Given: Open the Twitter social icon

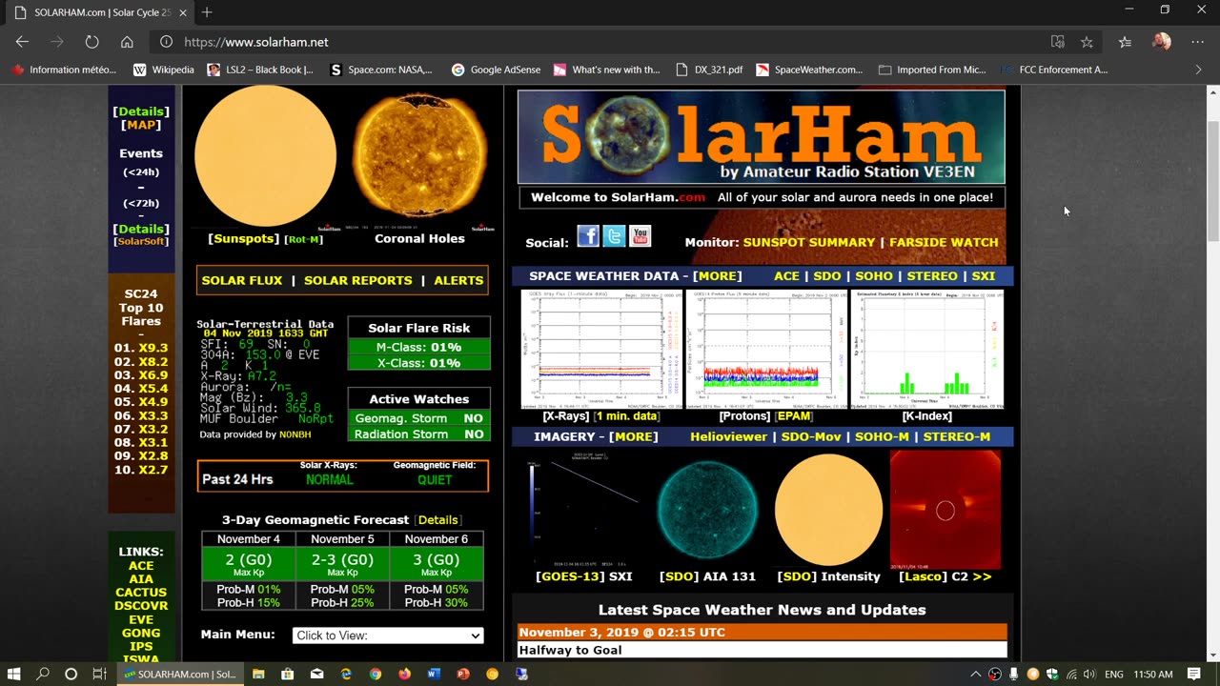Looking at the screenshot, I should (614, 235).
